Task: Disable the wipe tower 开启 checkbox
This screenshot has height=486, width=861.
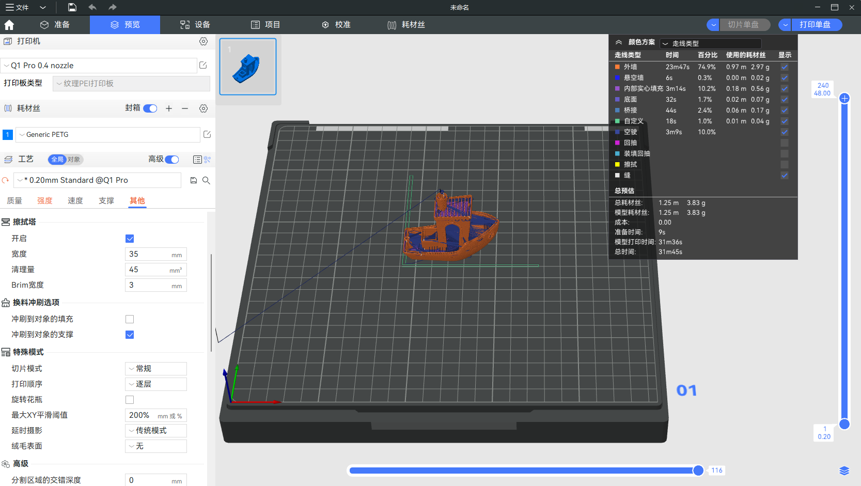Action: pos(130,239)
